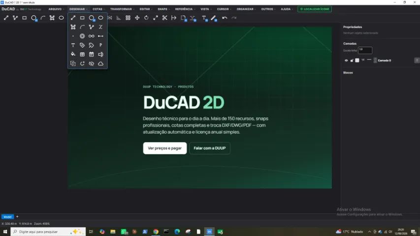Select the array grid tool in toolbar
Image resolution: width=420 pixels, height=236 pixels.
128,18
